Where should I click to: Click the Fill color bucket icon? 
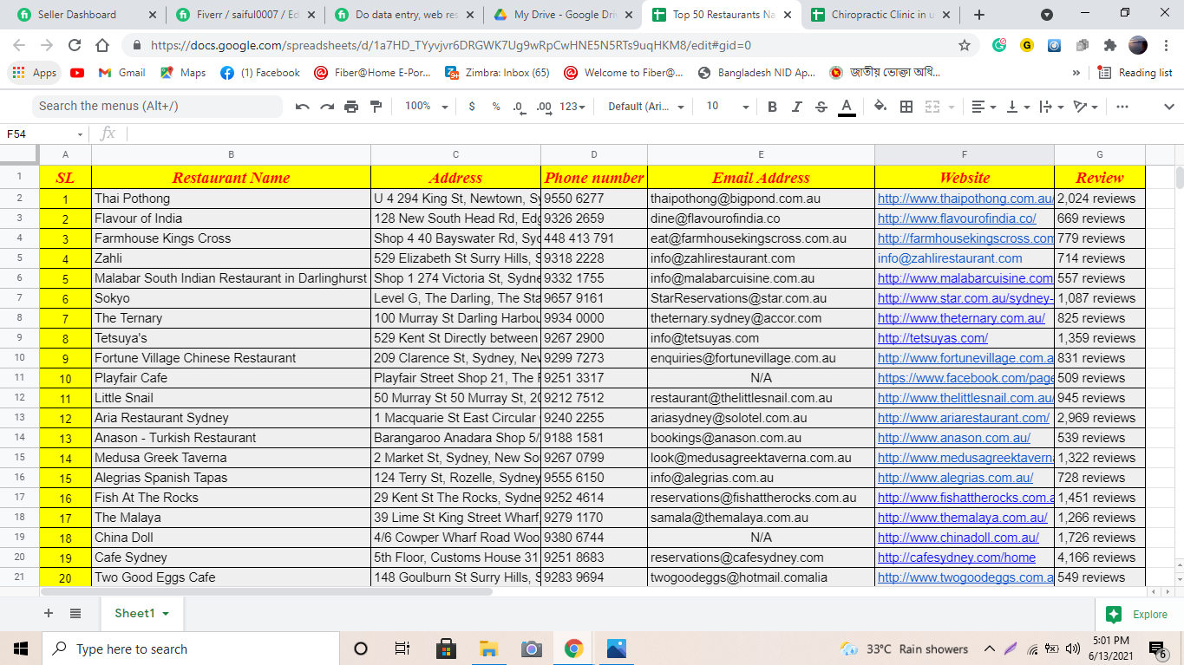(880, 107)
